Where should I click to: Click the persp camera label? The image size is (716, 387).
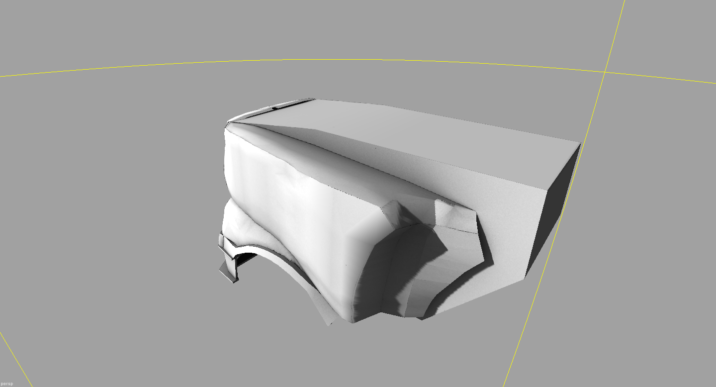pos(7,384)
